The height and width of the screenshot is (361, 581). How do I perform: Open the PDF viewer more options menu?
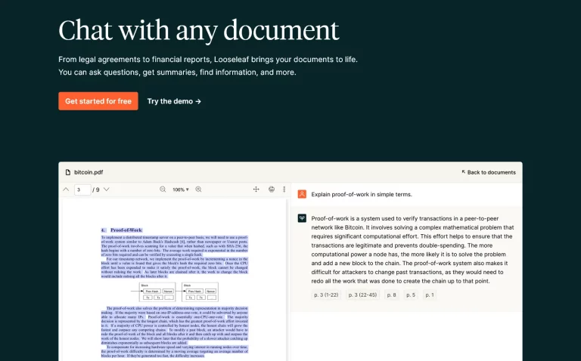[x=284, y=190]
